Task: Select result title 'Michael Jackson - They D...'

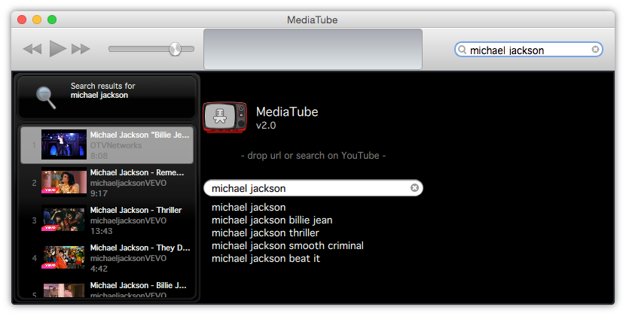Action: coord(140,248)
